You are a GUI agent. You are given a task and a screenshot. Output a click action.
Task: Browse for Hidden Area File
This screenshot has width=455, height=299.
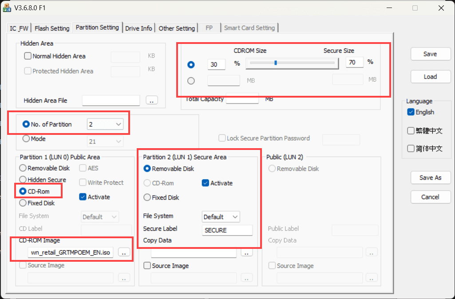click(151, 100)
